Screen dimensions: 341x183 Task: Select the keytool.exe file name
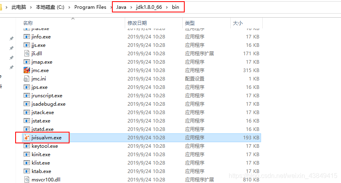(45, 146)
